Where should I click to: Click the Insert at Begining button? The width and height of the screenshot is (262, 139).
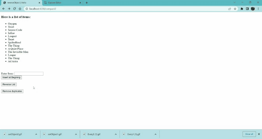pos(11,78)
